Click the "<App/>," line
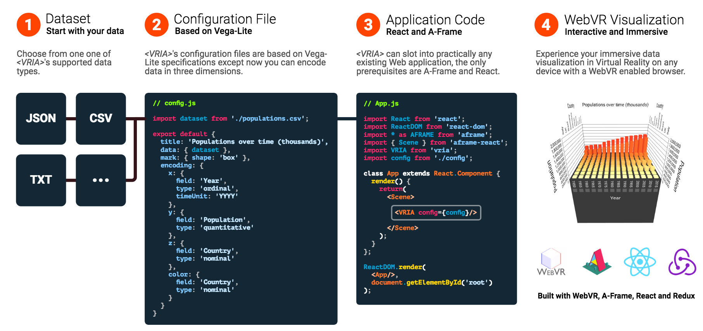This screenshot has width=703, height=331. point(385,275)
